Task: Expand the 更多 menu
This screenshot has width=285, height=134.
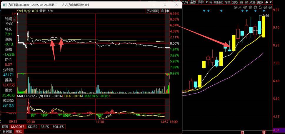Action: pyautogui.click(x=260, y=2)
